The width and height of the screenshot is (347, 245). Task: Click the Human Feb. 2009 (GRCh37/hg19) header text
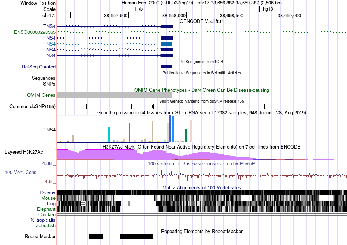(157, 3)
